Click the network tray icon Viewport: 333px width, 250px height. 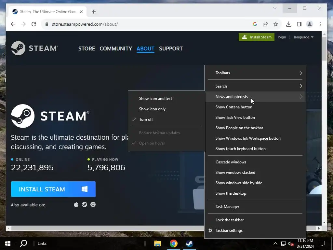(283, 243)
